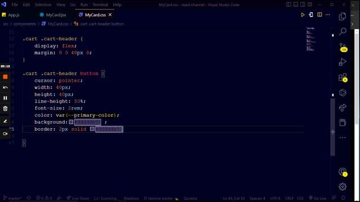Open More Actions ellipsis in editor toolbar

(x=327, y=15)
